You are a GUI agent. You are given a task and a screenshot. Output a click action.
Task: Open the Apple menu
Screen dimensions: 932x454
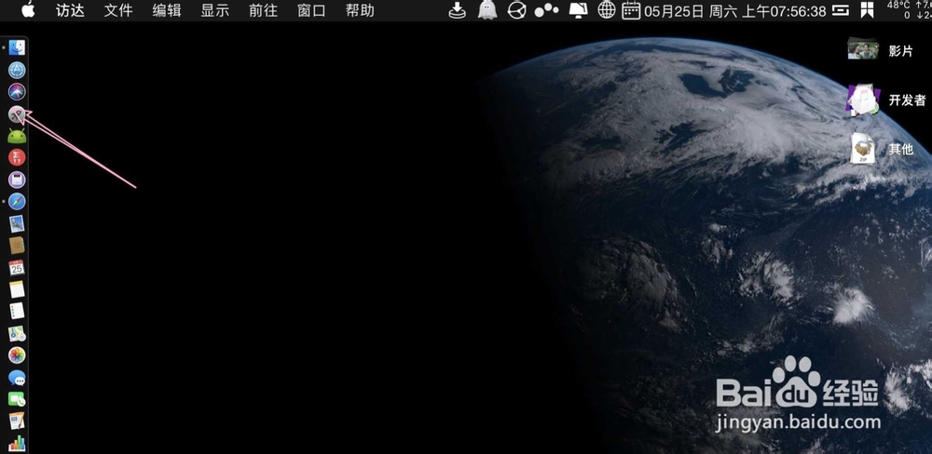tap(28, 9)
